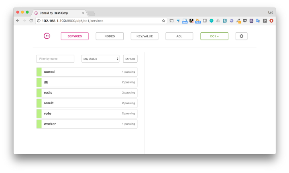Click the Consul logo icon
This screenshot has height=173, width=289.
point(47,36)
